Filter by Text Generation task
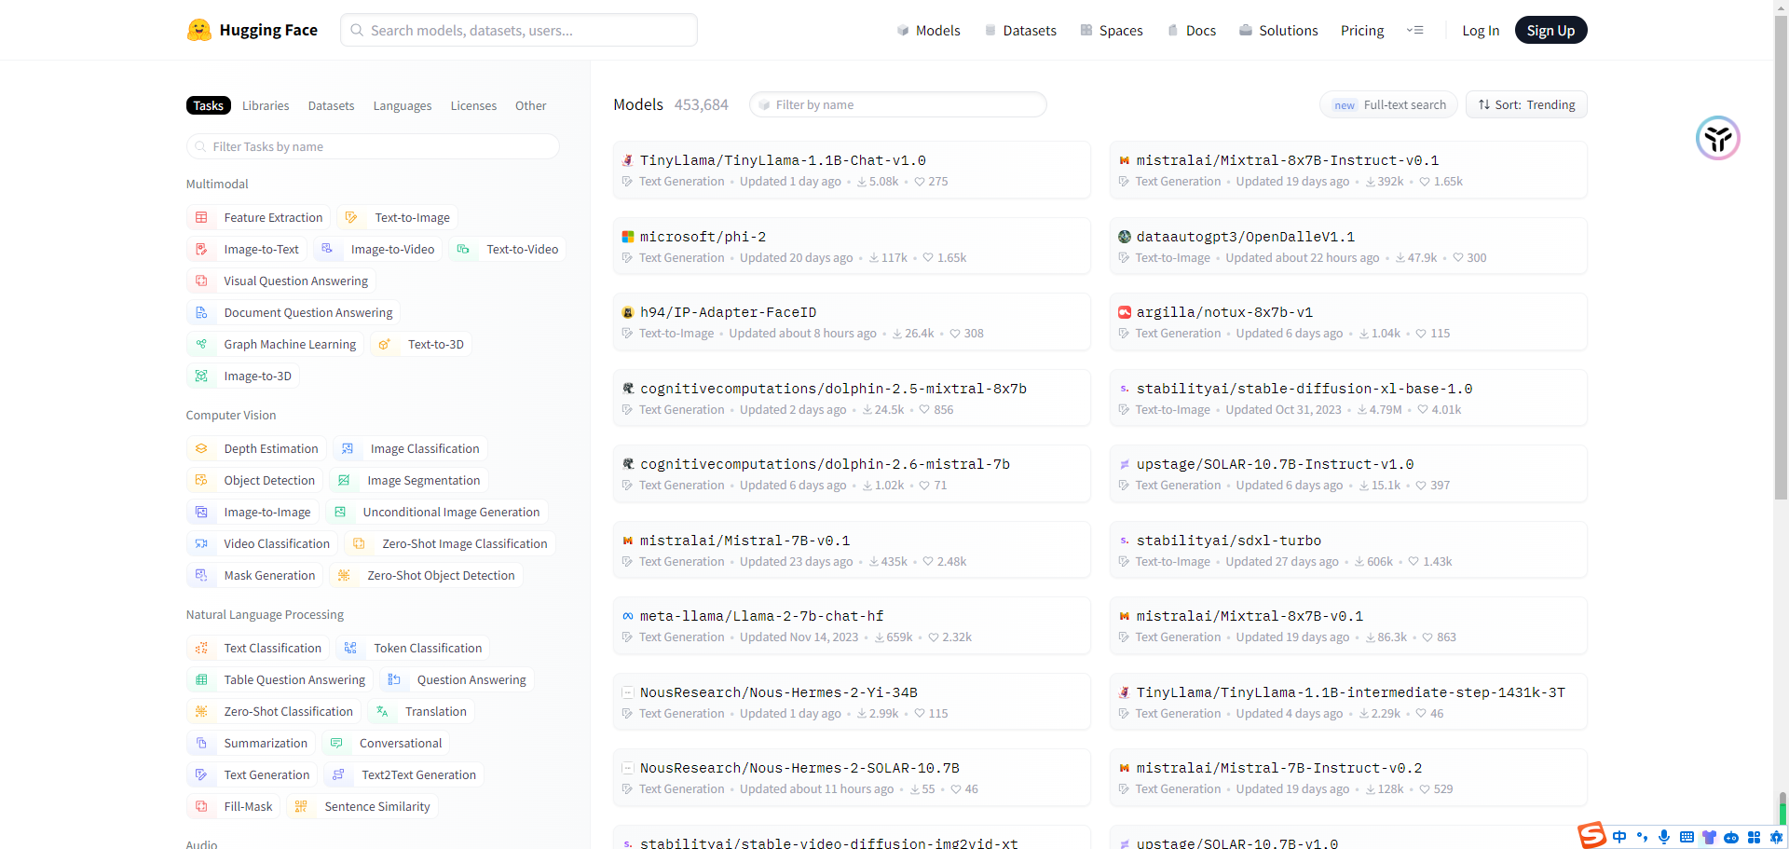Image resolution: width=1789 pixels, height=849 pixels. [252, 774]
